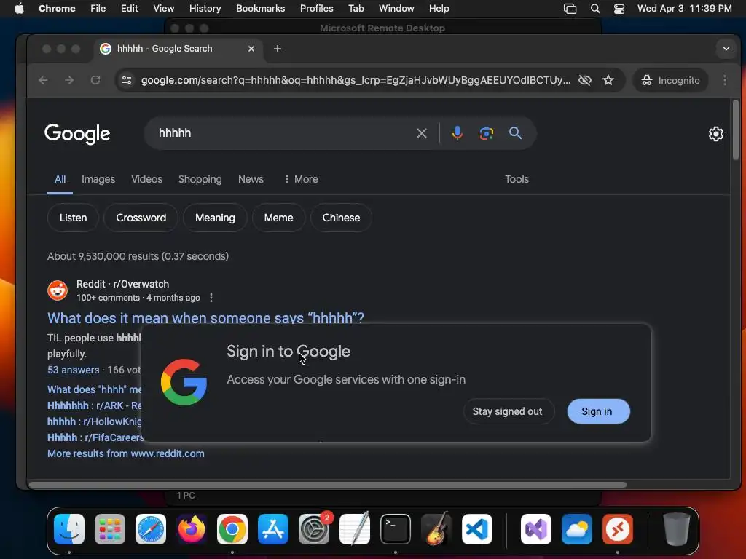This screenshot has height=559, width=746.
Task: Close the hhhhh Google Search tab
Action: tap(251, 49)
